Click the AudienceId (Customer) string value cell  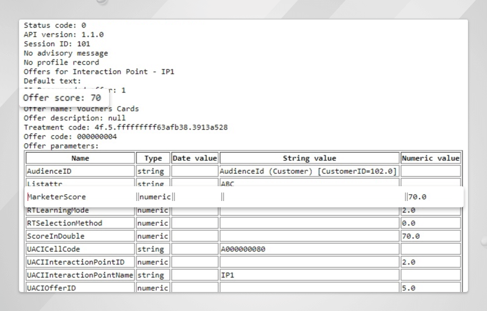[x=309, y=171]
